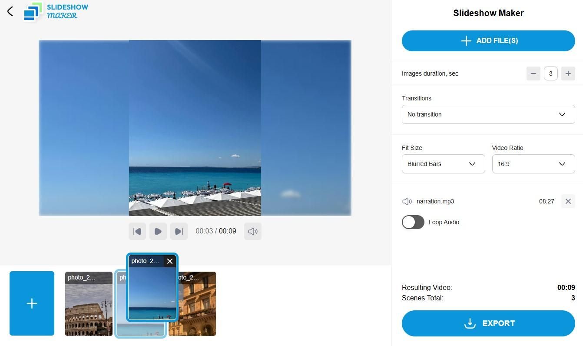Click the narration.mp3 file name
The width and height of the screenshot is (583, 346).
point(435,201)
